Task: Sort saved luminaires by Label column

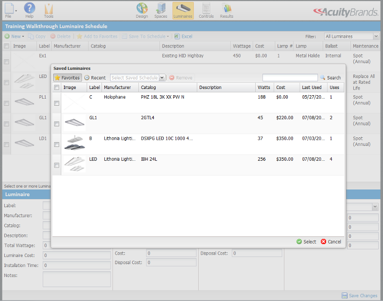Action: coord(94,88)
